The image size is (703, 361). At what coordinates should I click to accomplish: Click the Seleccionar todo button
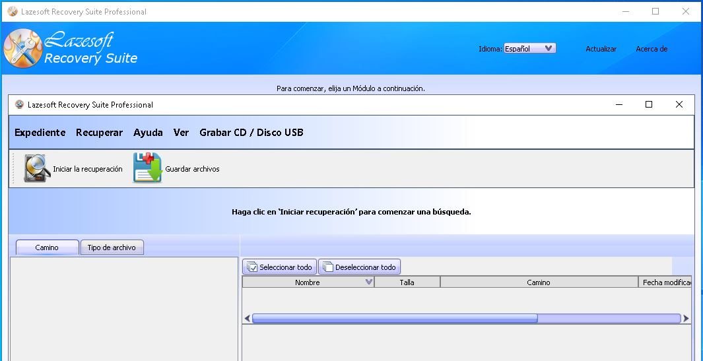280,267
